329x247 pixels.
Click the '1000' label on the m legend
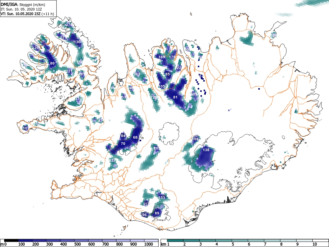149,244
